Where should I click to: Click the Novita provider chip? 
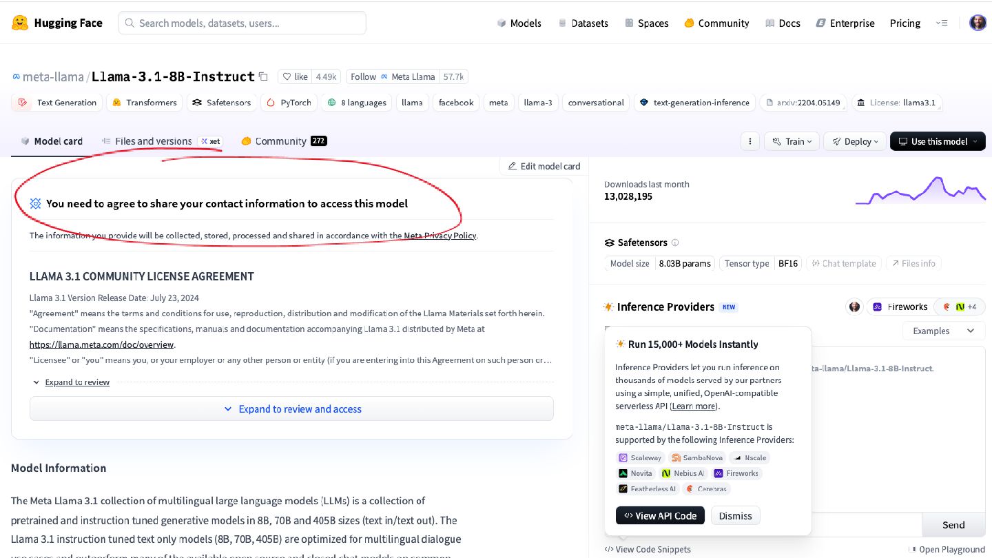635,473
